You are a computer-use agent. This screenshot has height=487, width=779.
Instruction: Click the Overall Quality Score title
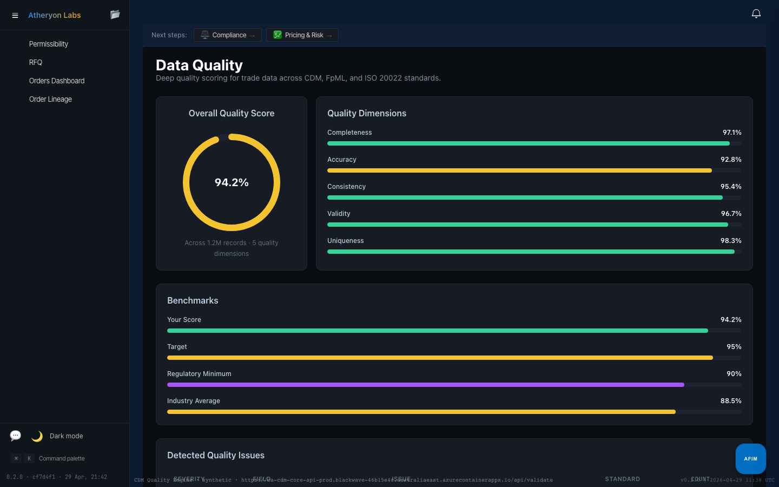click(232, 113)
